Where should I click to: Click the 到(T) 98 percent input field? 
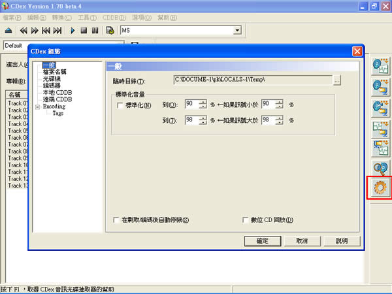[192, 120]
